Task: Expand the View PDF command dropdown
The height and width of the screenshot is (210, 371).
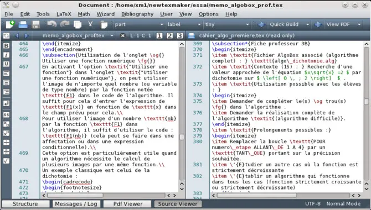Action: coord(359,24)
